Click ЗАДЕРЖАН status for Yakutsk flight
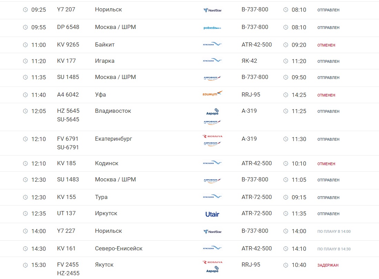The height and width of the screenshot is (279, 379). [328, 265]
